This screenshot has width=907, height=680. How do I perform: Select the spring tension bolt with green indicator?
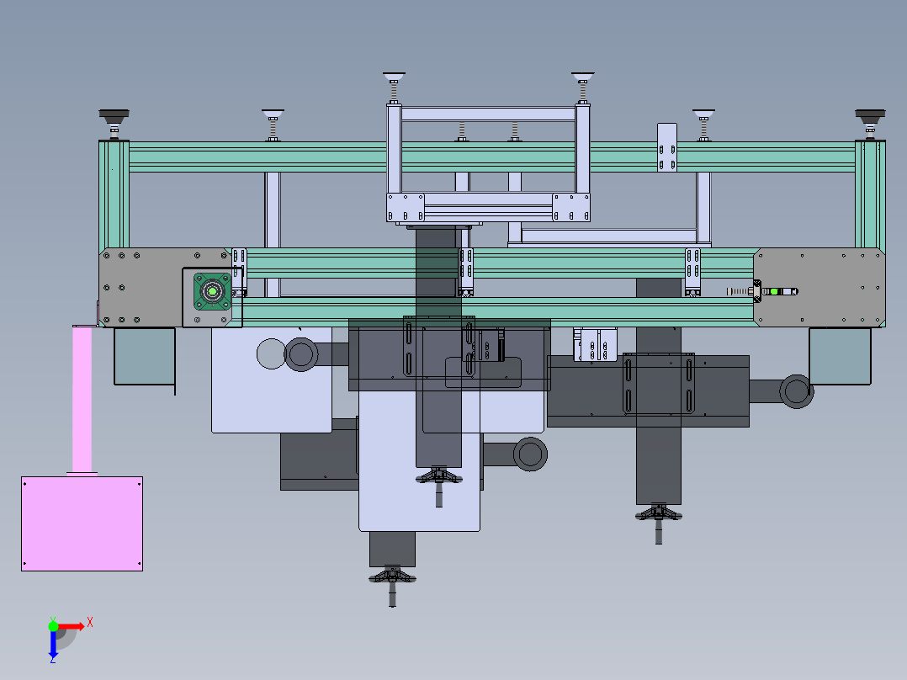point(762,291)
